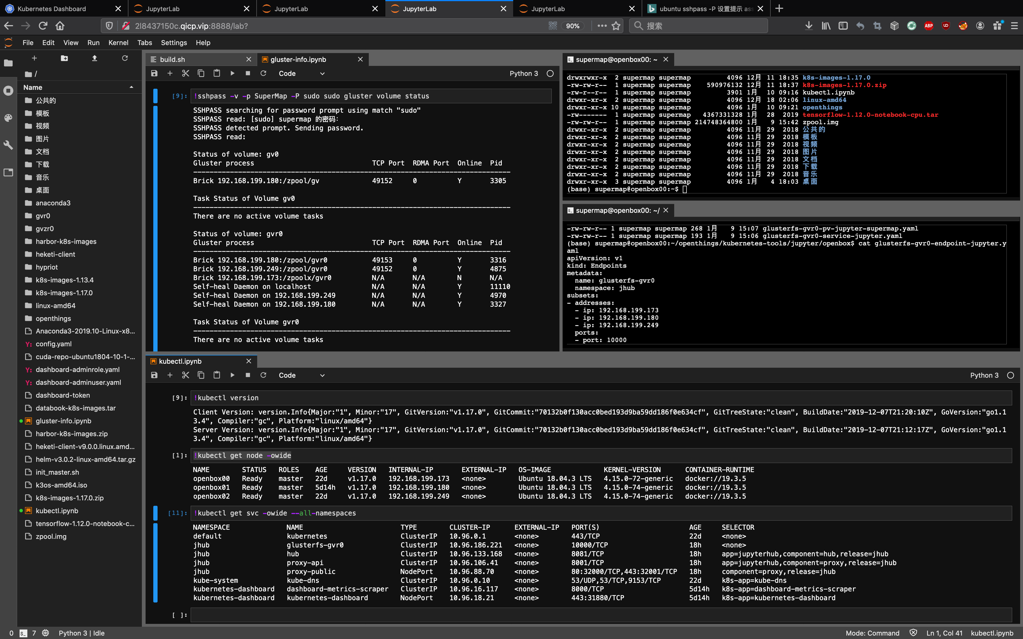Bookmark this page with the star icon
Screen dimensions: 1023x639
click(616, 26)
